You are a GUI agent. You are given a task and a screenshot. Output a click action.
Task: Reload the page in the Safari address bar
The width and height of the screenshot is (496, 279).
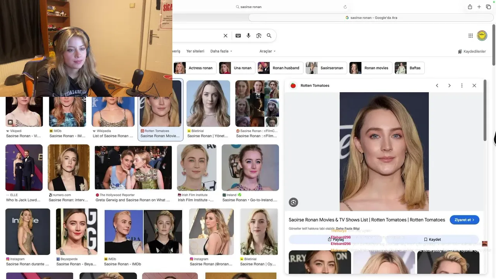click(x=345, y=7)
